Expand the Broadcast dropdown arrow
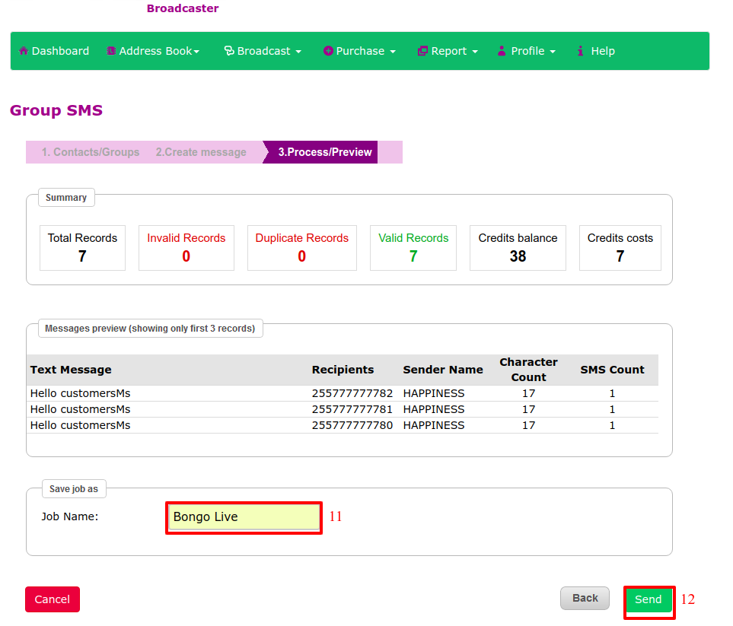This screenshot has width=733, height=626. click(x=298, y=52)
